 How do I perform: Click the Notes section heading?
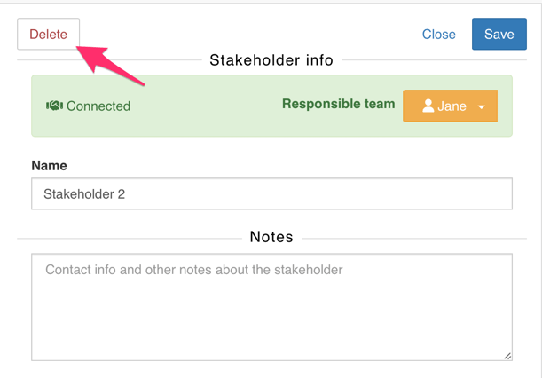pyautogui.click(x=271, y=237)
